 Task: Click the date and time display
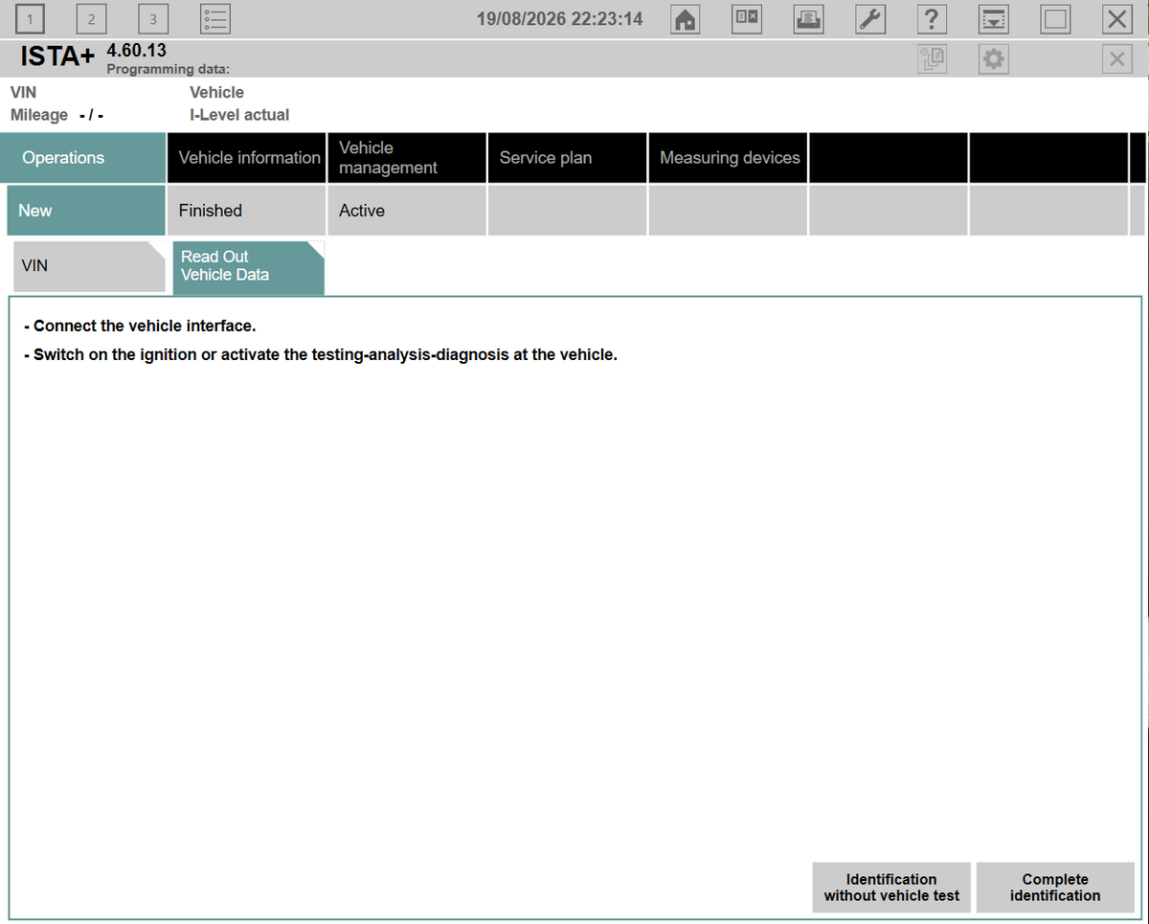[x=560, y=19]
